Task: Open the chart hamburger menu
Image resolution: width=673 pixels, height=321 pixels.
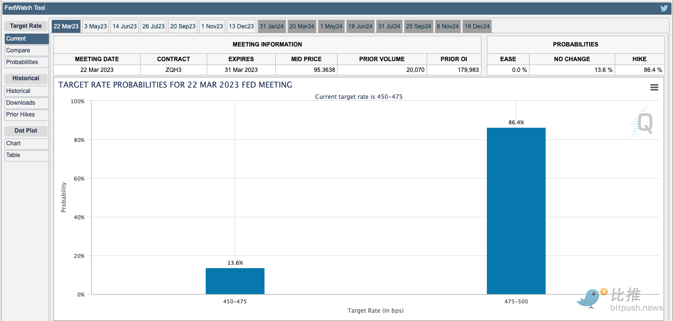Action: click(654, 88)
